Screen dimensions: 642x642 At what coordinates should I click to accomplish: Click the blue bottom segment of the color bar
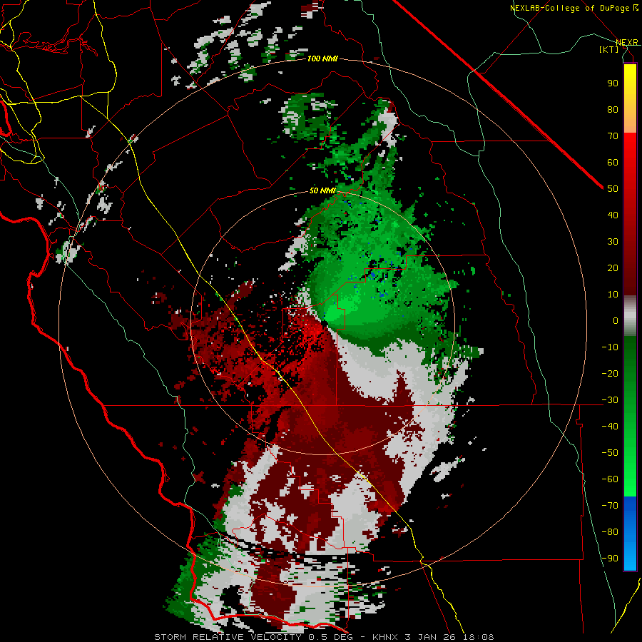click(x=630, y=534)
